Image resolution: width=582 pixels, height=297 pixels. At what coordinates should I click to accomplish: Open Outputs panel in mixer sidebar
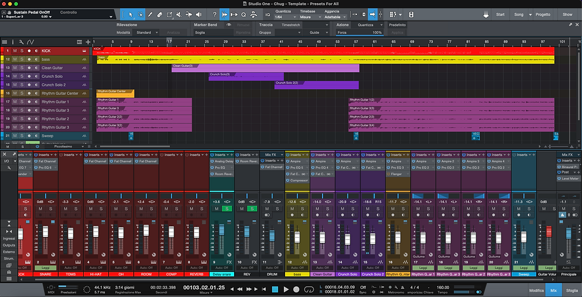[9, 245]
